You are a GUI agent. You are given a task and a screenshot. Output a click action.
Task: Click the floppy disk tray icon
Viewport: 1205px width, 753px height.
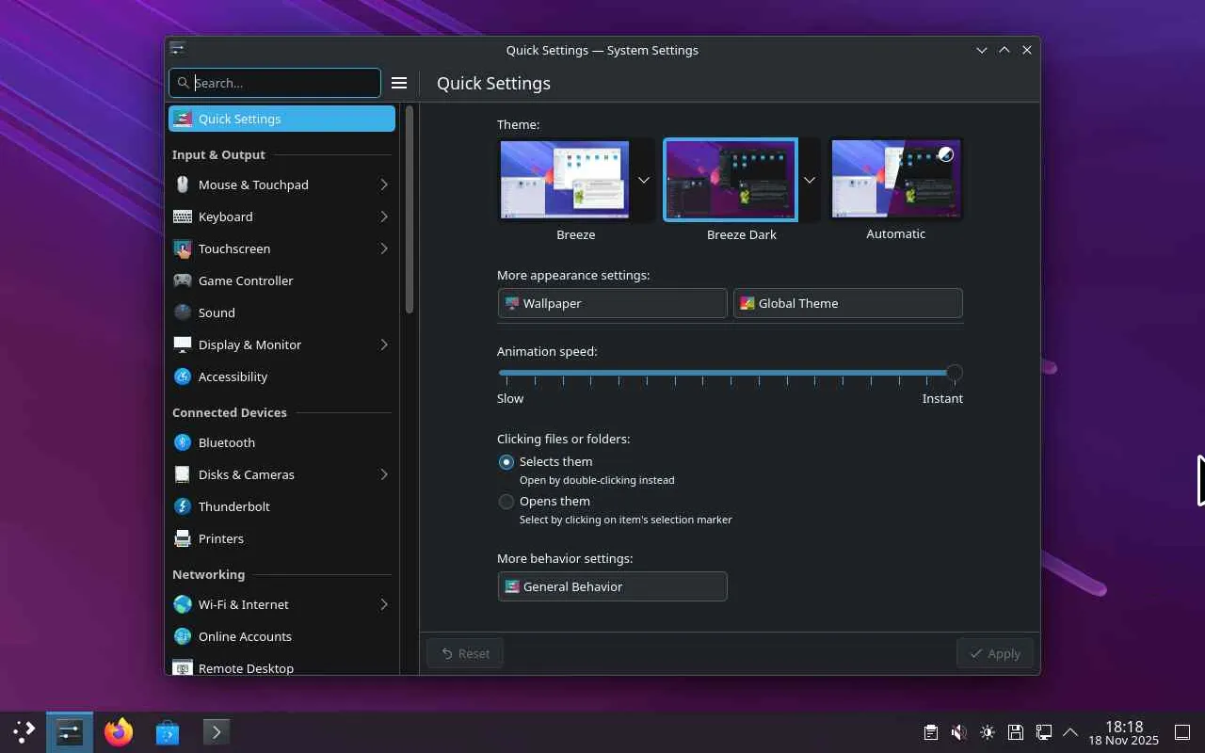pyautogui.click(x=1015, y=732)
